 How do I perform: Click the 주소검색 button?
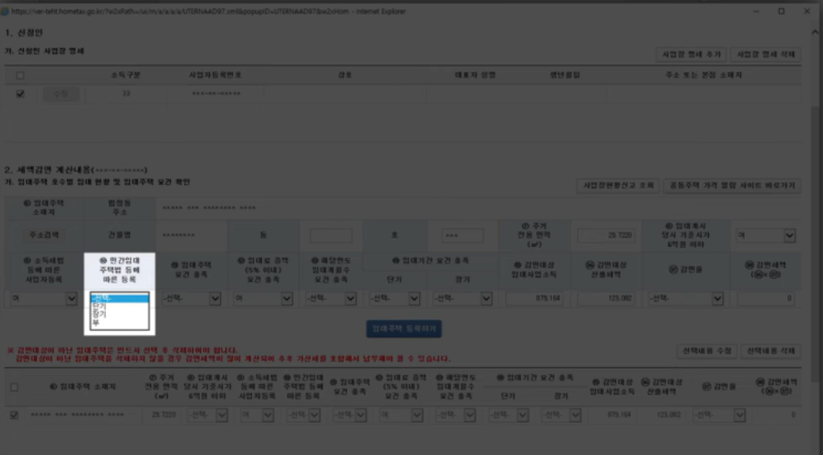44,235
